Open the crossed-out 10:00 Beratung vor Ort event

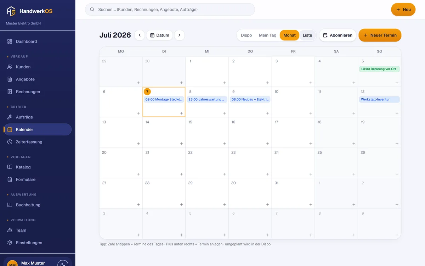(x=379, y=69)
